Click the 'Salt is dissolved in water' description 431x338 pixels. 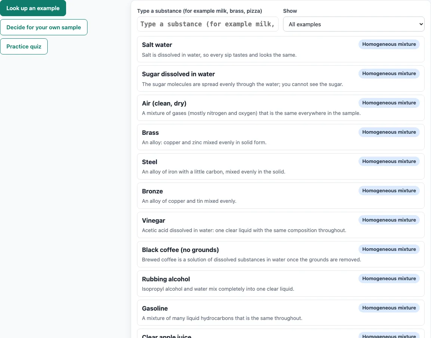pos(219,55)
